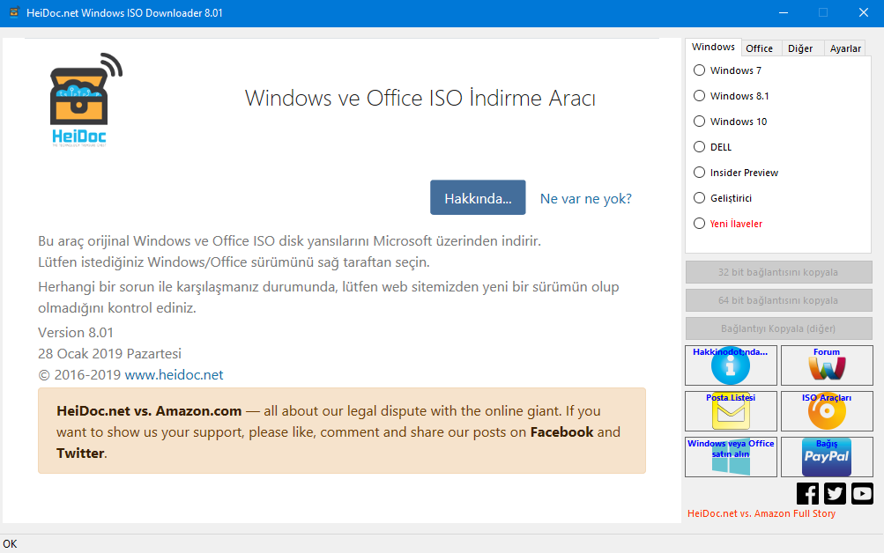884x553 pixels.
Task: Click the bold Twitter link in notice
Action: 80,453
